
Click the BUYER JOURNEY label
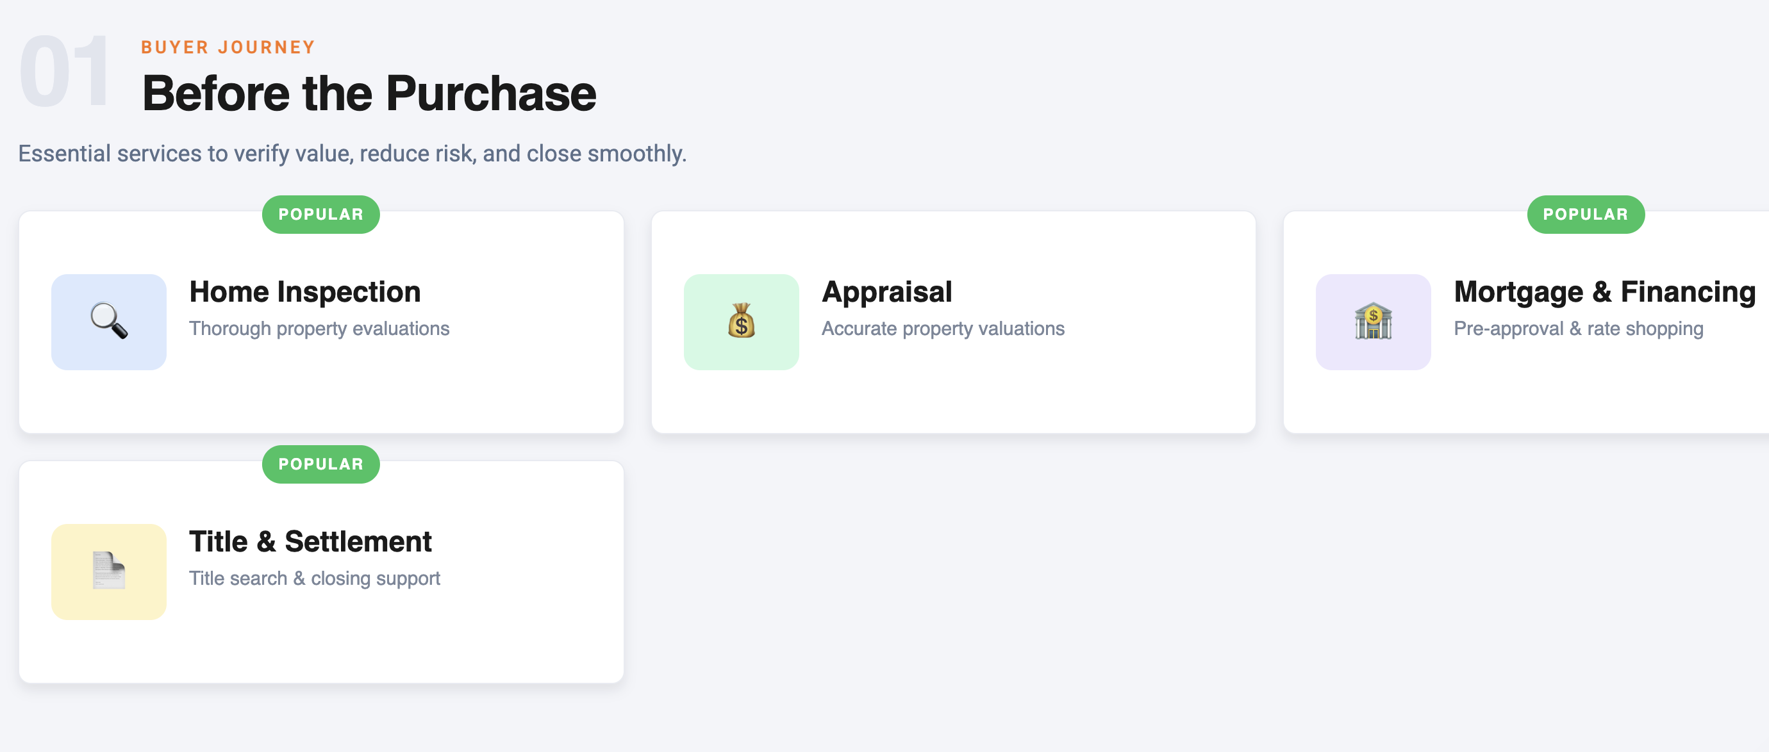click(228, 47)
